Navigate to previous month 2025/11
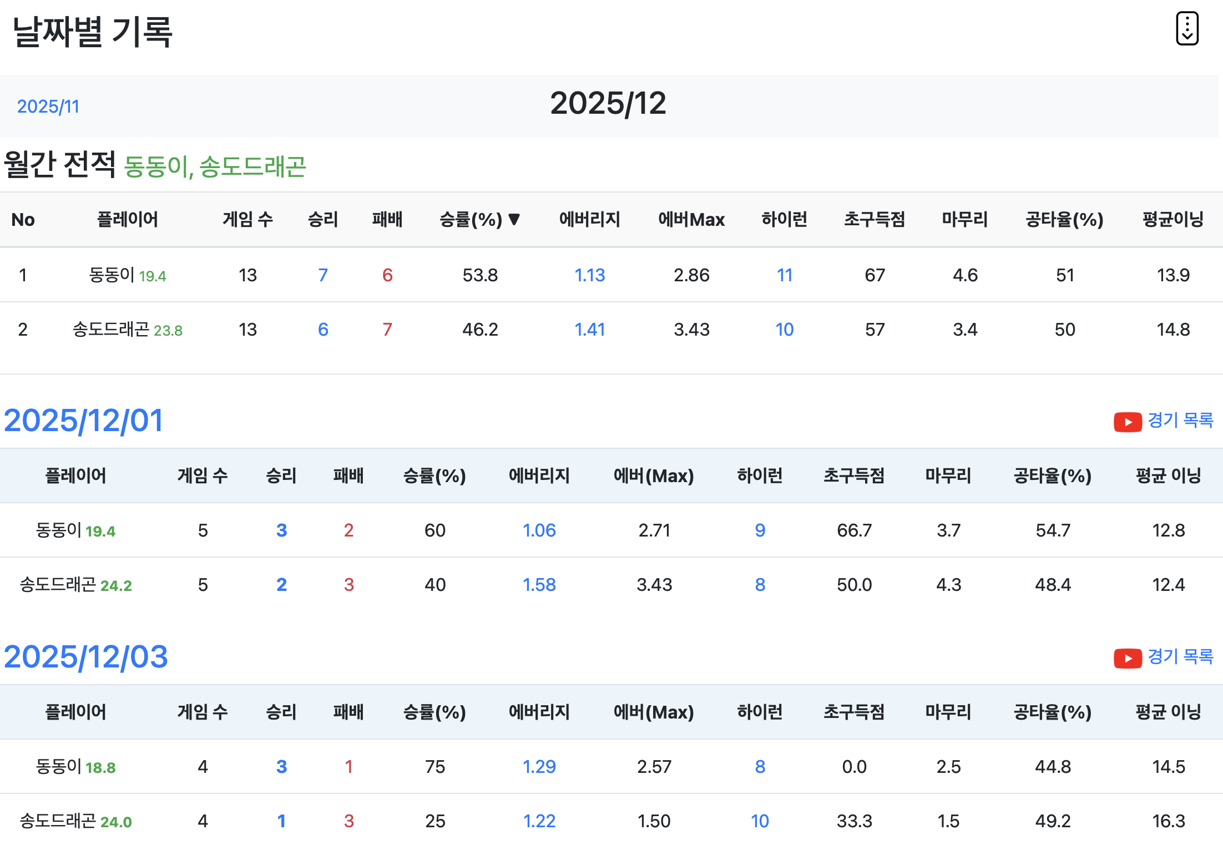Image resolution: width=1223 pixels, height=850 pixels. pyautogui.click(x=47, y=106)
